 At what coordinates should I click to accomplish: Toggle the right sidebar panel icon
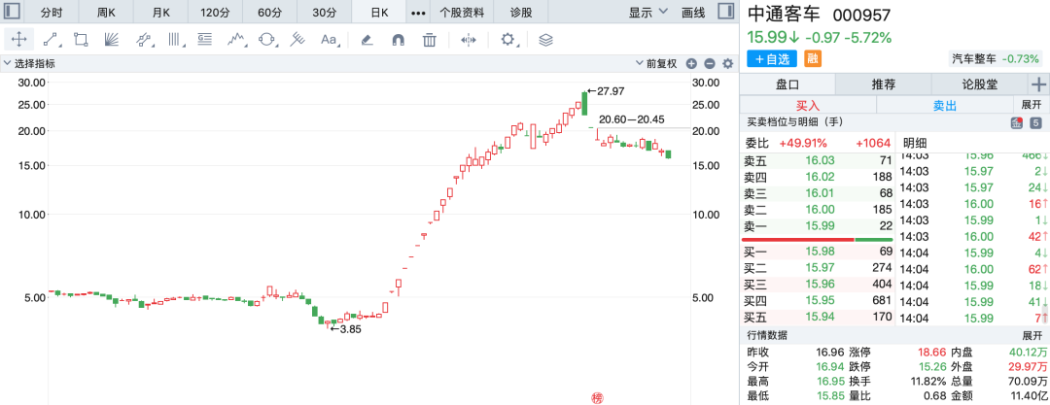pos(723,13)
